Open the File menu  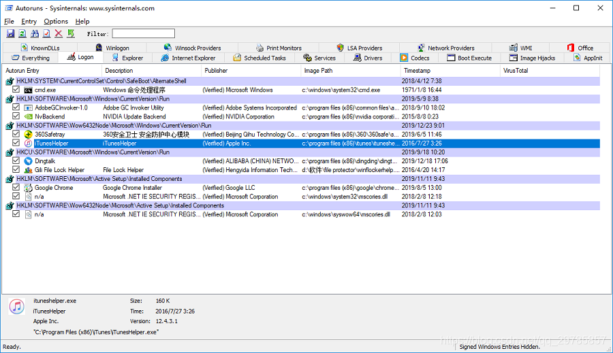(x=9, y=22)
